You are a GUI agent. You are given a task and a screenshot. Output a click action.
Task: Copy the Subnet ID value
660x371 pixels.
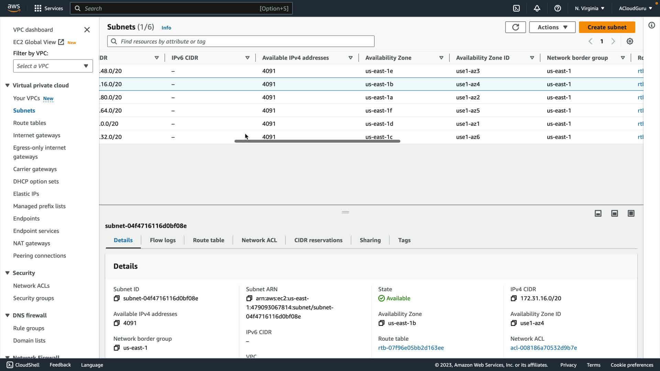[117, 298]
